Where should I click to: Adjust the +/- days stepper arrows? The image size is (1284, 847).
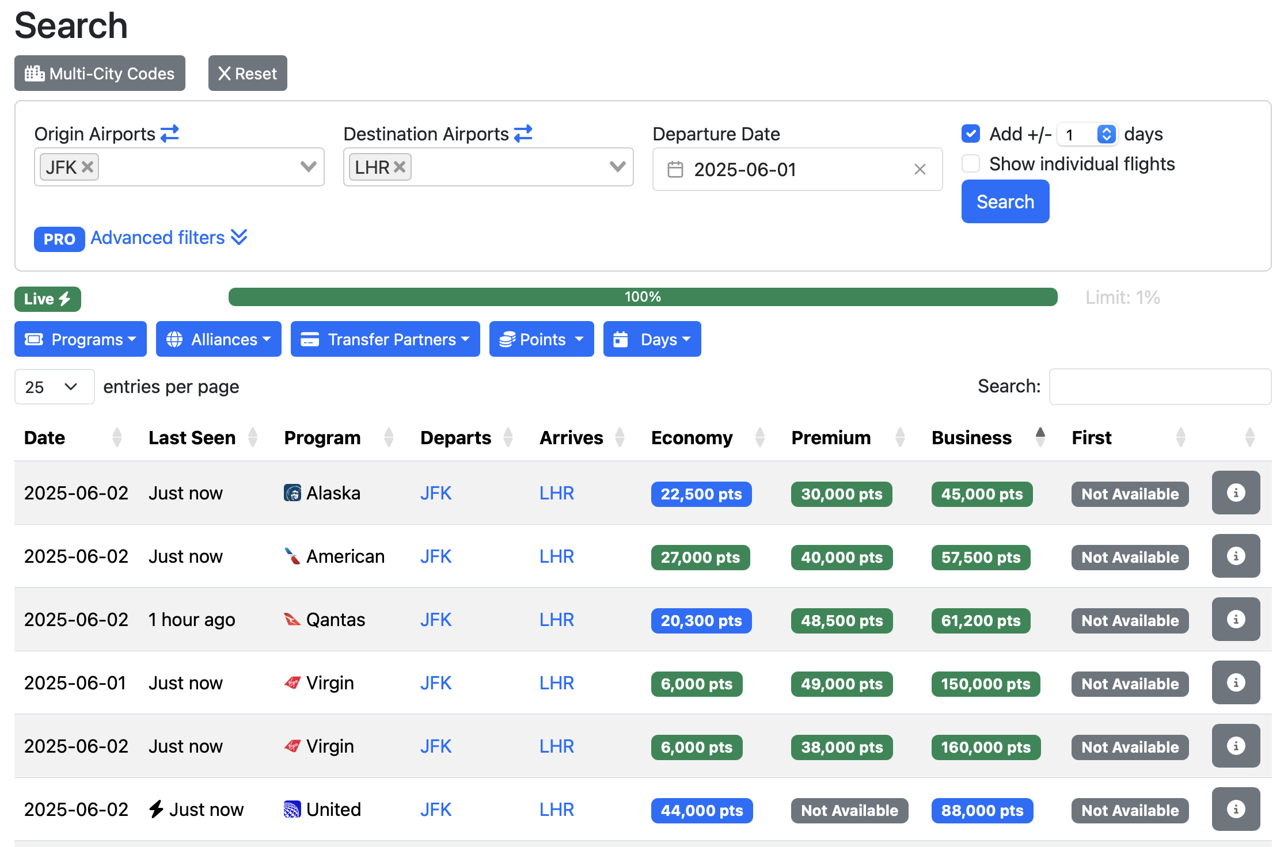1106,134
